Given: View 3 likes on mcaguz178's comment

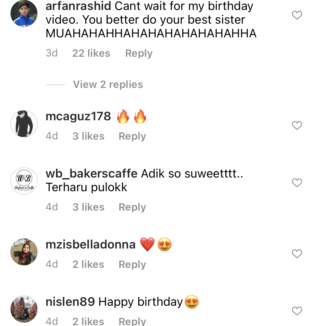Looking at the screenshot, I should pyautogui.click(x=88, y=136).
